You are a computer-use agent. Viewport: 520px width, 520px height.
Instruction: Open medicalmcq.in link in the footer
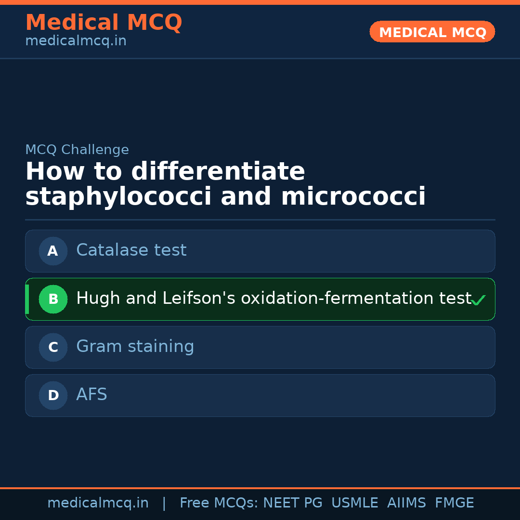98,503
